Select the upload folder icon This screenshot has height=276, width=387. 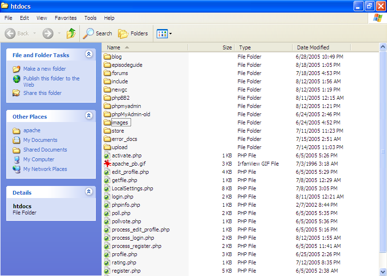[x=107, y=147]
